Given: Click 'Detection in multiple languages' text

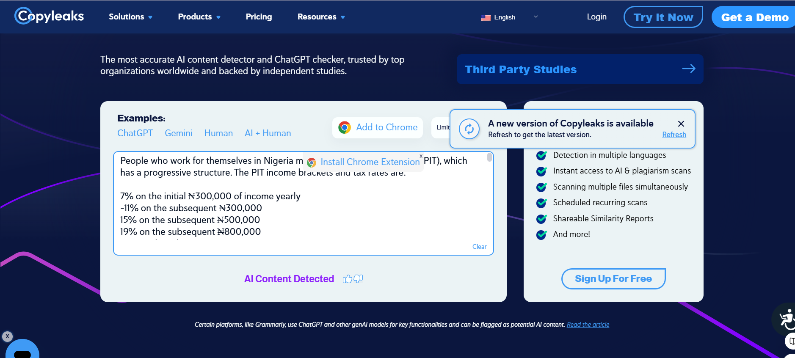Looking at the screenshot, I should point(610,155).
